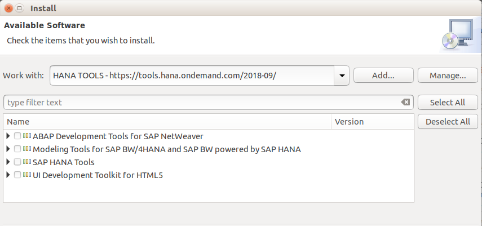Open the Work with site dropdown arrow
Screen dimensions: 482x226
[x=342, y=75]
